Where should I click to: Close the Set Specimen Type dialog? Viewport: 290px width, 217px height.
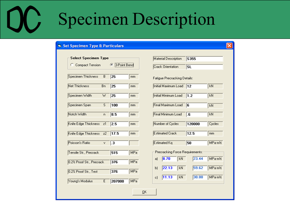coord(229,46)
